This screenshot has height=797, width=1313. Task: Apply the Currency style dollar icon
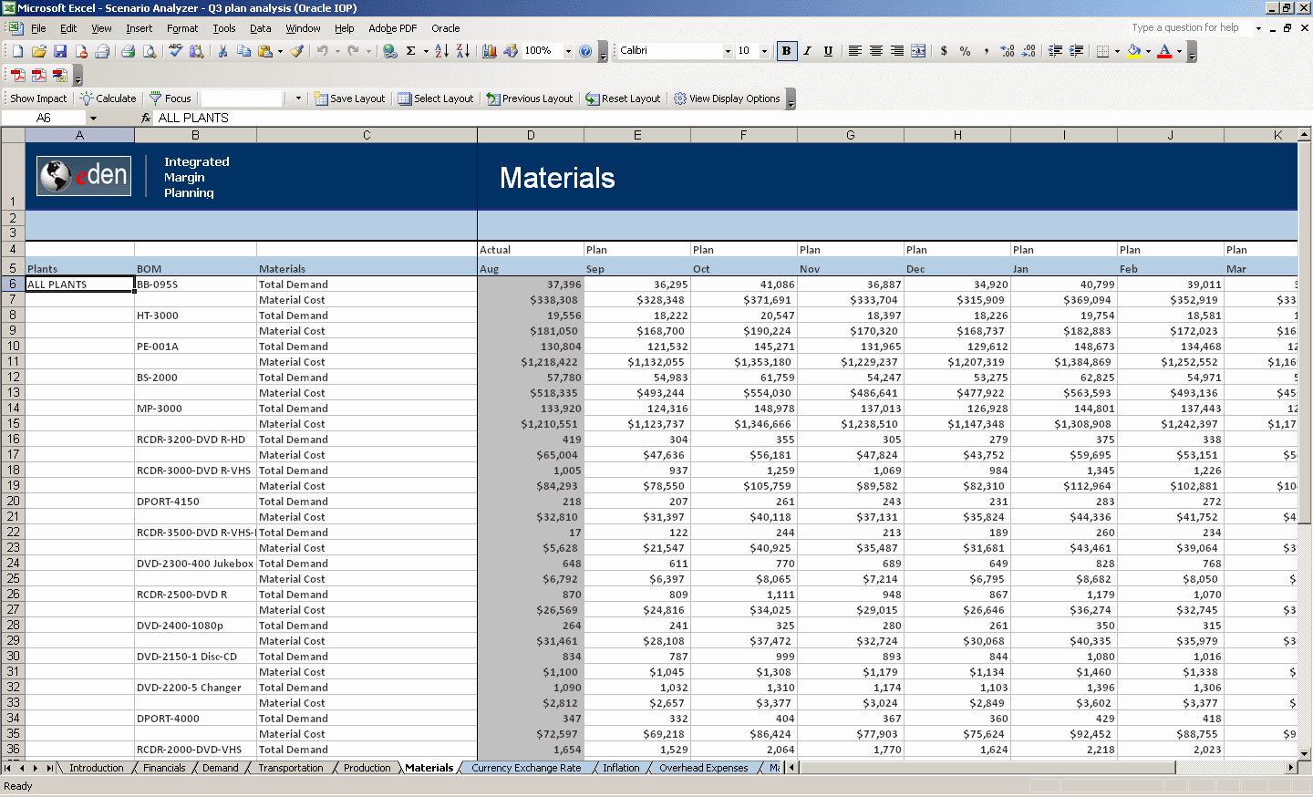coord(944,51)
